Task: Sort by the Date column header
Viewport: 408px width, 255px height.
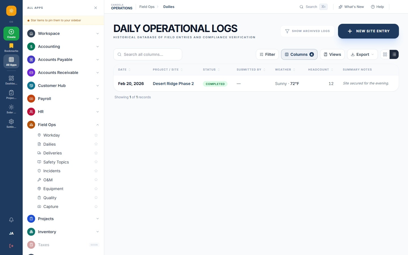Action: 124,70
